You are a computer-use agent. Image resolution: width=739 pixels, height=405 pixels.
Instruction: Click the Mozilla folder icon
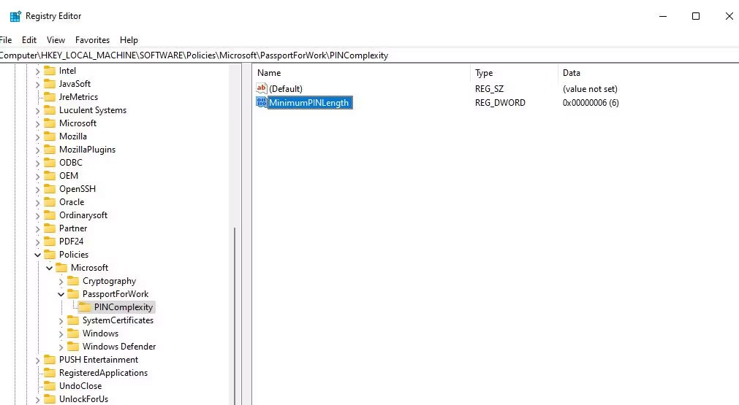(50, 136)
